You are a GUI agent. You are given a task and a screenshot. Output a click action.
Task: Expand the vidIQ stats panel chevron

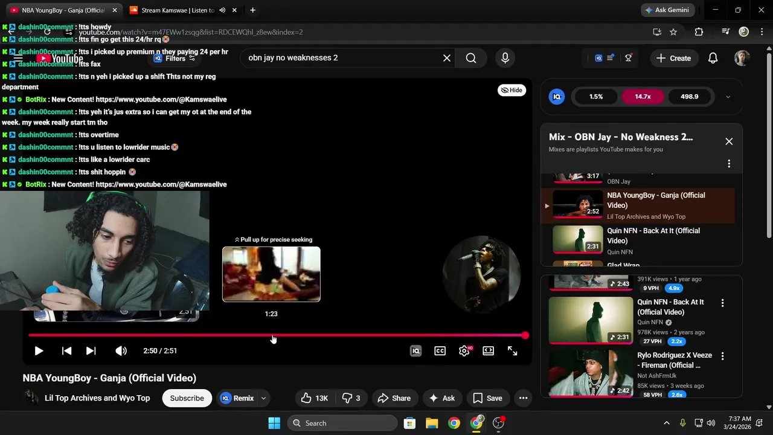(x=728, y=97)
